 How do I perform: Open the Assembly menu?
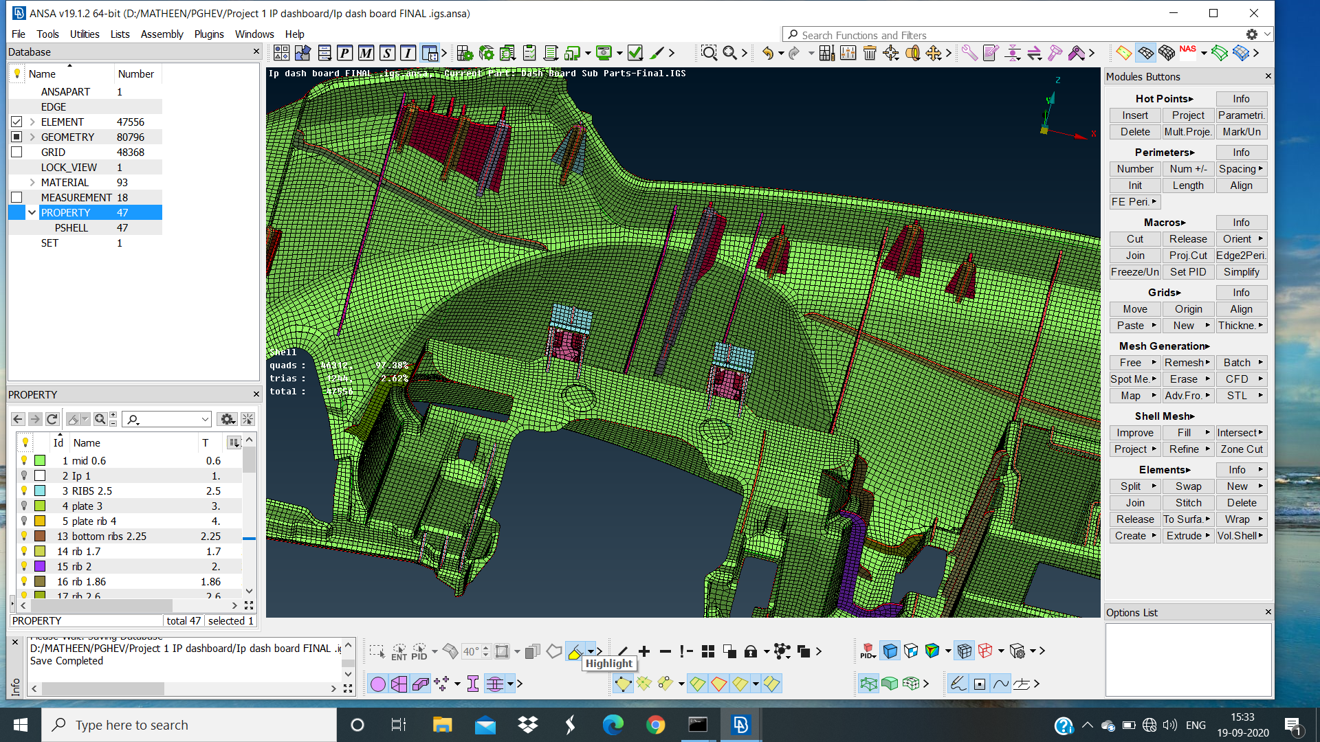(162, 34)
